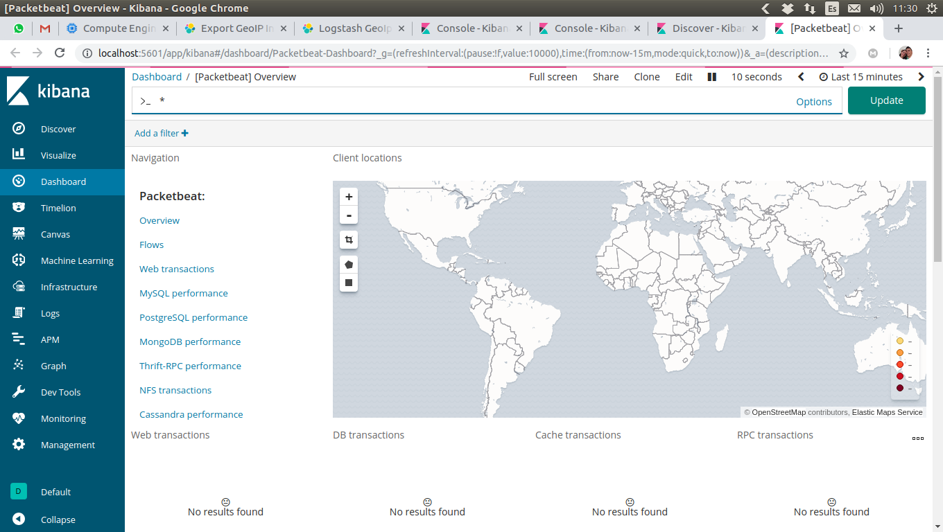The image size is (943, 532).
Task: Open the Timelion icon in the sidebar
Action: coord(19,208)
